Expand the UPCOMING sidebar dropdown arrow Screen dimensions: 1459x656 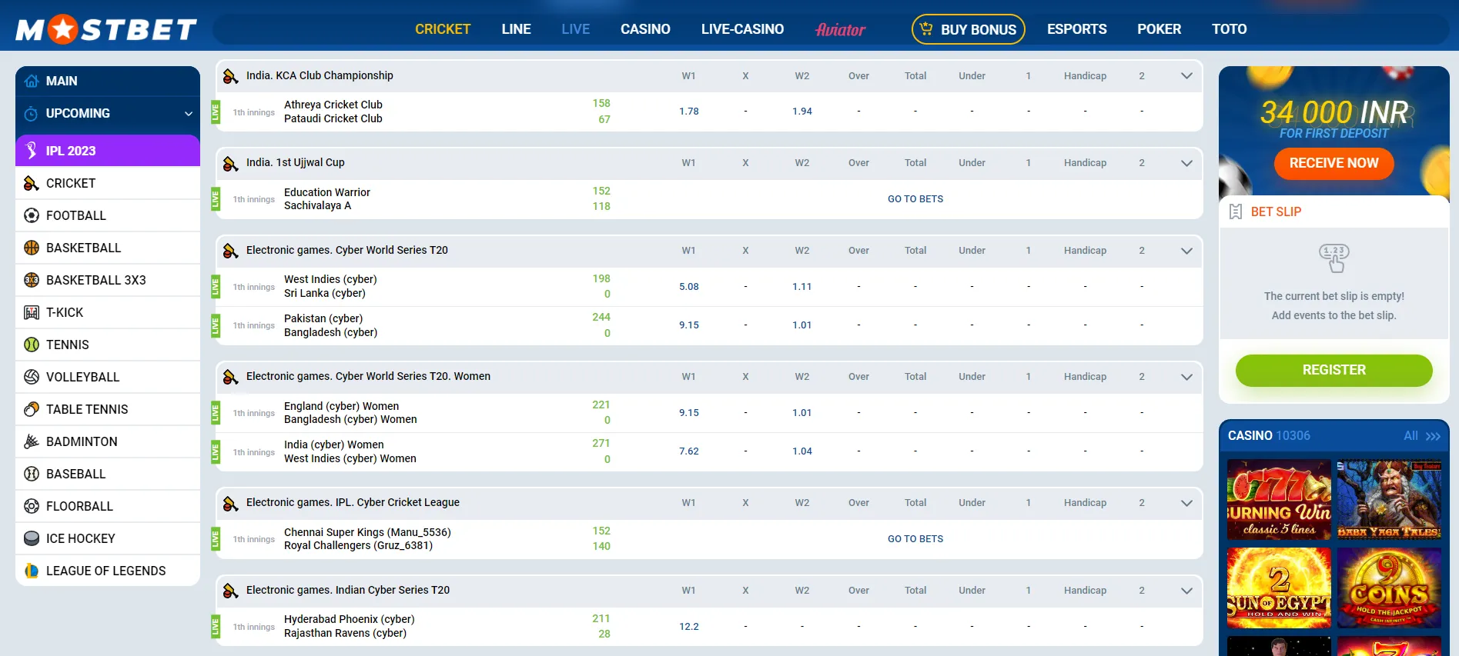click(189, 114)
